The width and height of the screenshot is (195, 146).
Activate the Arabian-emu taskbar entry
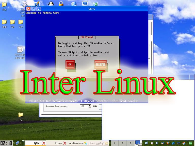point(77,143)
